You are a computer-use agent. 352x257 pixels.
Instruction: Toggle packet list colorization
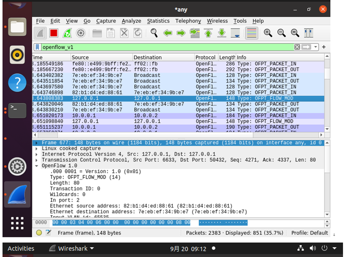(251, 33)
